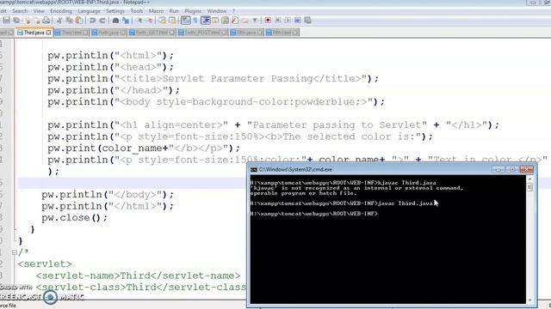
Task: Switch to the Forth_GET.html tab
Action: 152,33
